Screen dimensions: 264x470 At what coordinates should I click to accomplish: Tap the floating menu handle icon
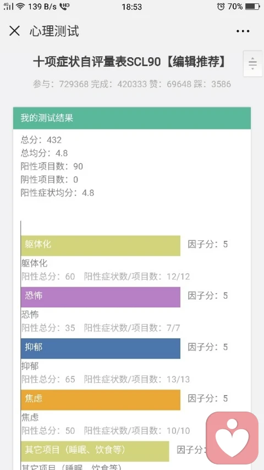(x=252, y=63)
